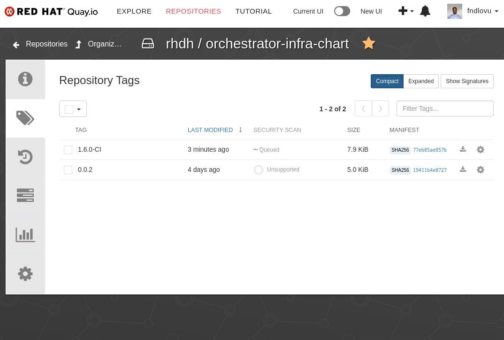Click the 5.0 KiB size value
504x340 pixels.
[x=358, y=170]
